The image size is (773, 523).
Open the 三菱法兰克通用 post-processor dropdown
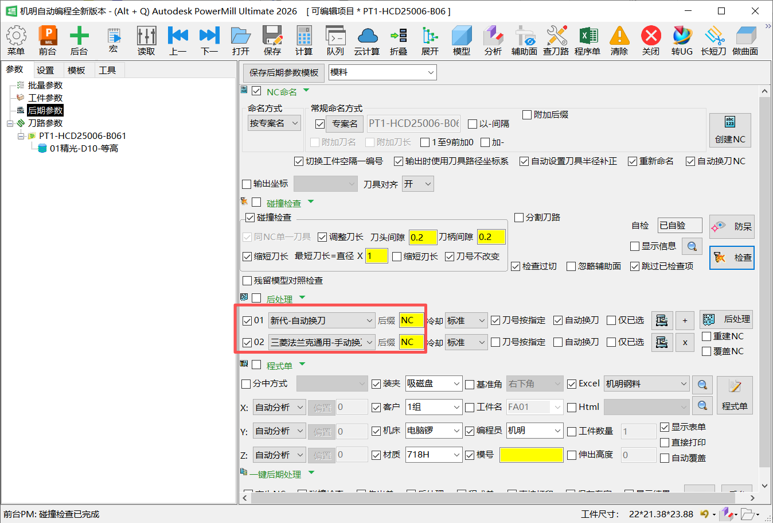point(322,342)
